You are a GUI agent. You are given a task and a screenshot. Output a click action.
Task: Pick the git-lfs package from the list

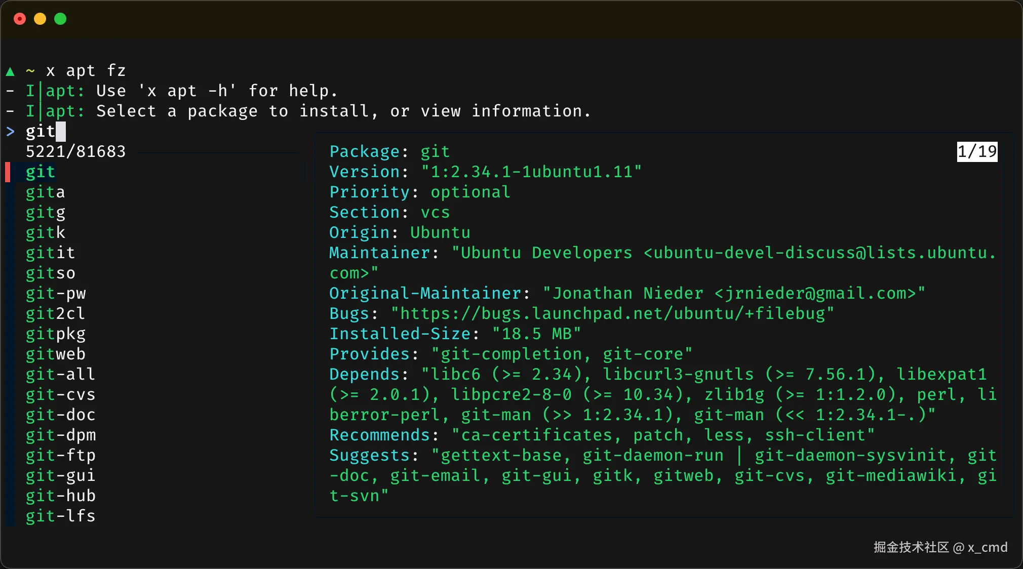61,516
